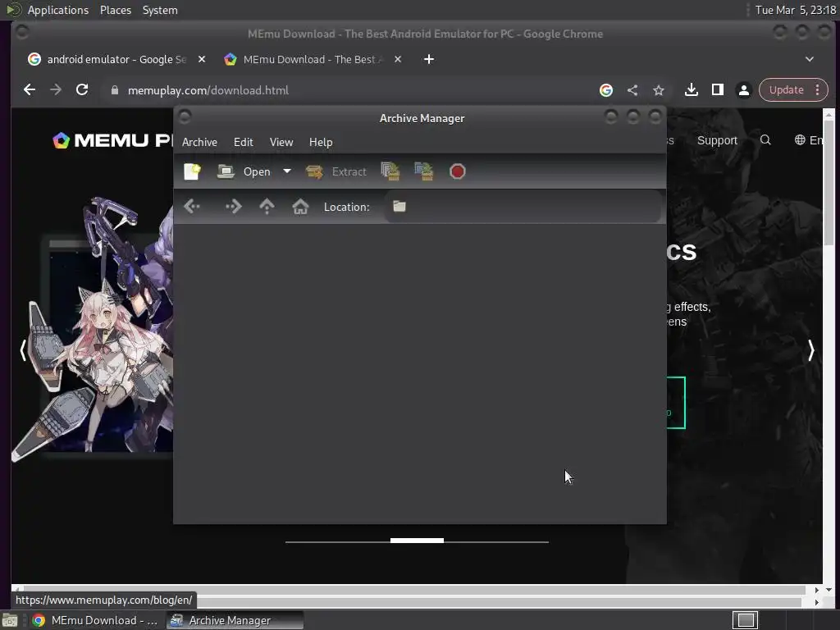The image size is (840, 630).
Task: Open a new Chrome tab with plus
Action: 428,59
